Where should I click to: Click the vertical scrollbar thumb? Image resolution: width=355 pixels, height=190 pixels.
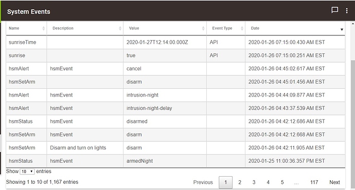pos(353,124)
